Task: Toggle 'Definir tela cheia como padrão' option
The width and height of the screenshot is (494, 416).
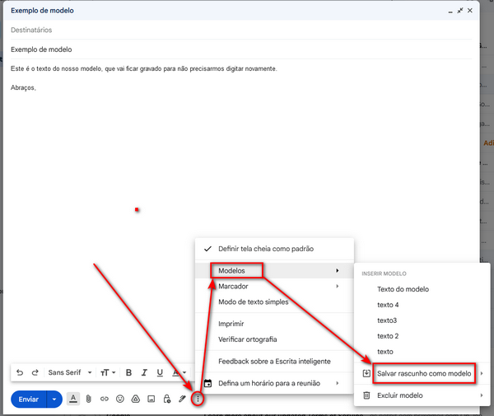Action: 274,249
